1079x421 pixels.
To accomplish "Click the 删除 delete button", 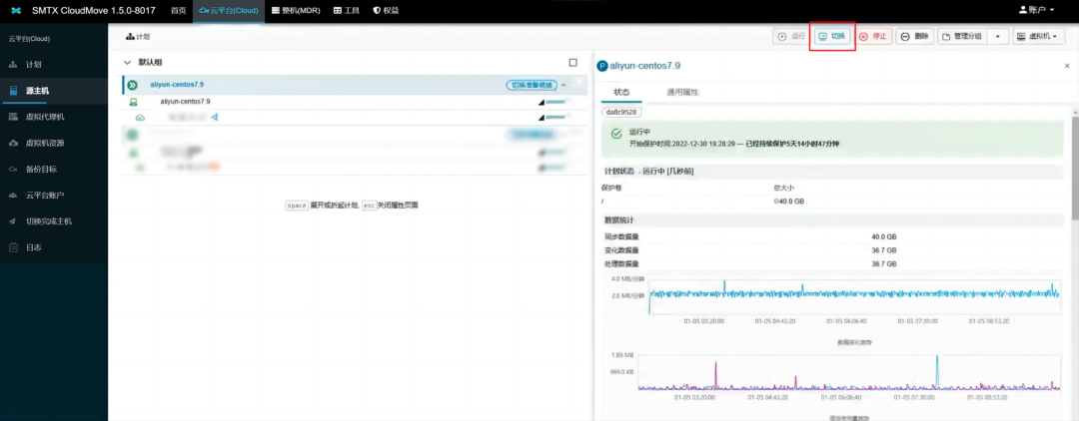I will click(x=914, y=36).
